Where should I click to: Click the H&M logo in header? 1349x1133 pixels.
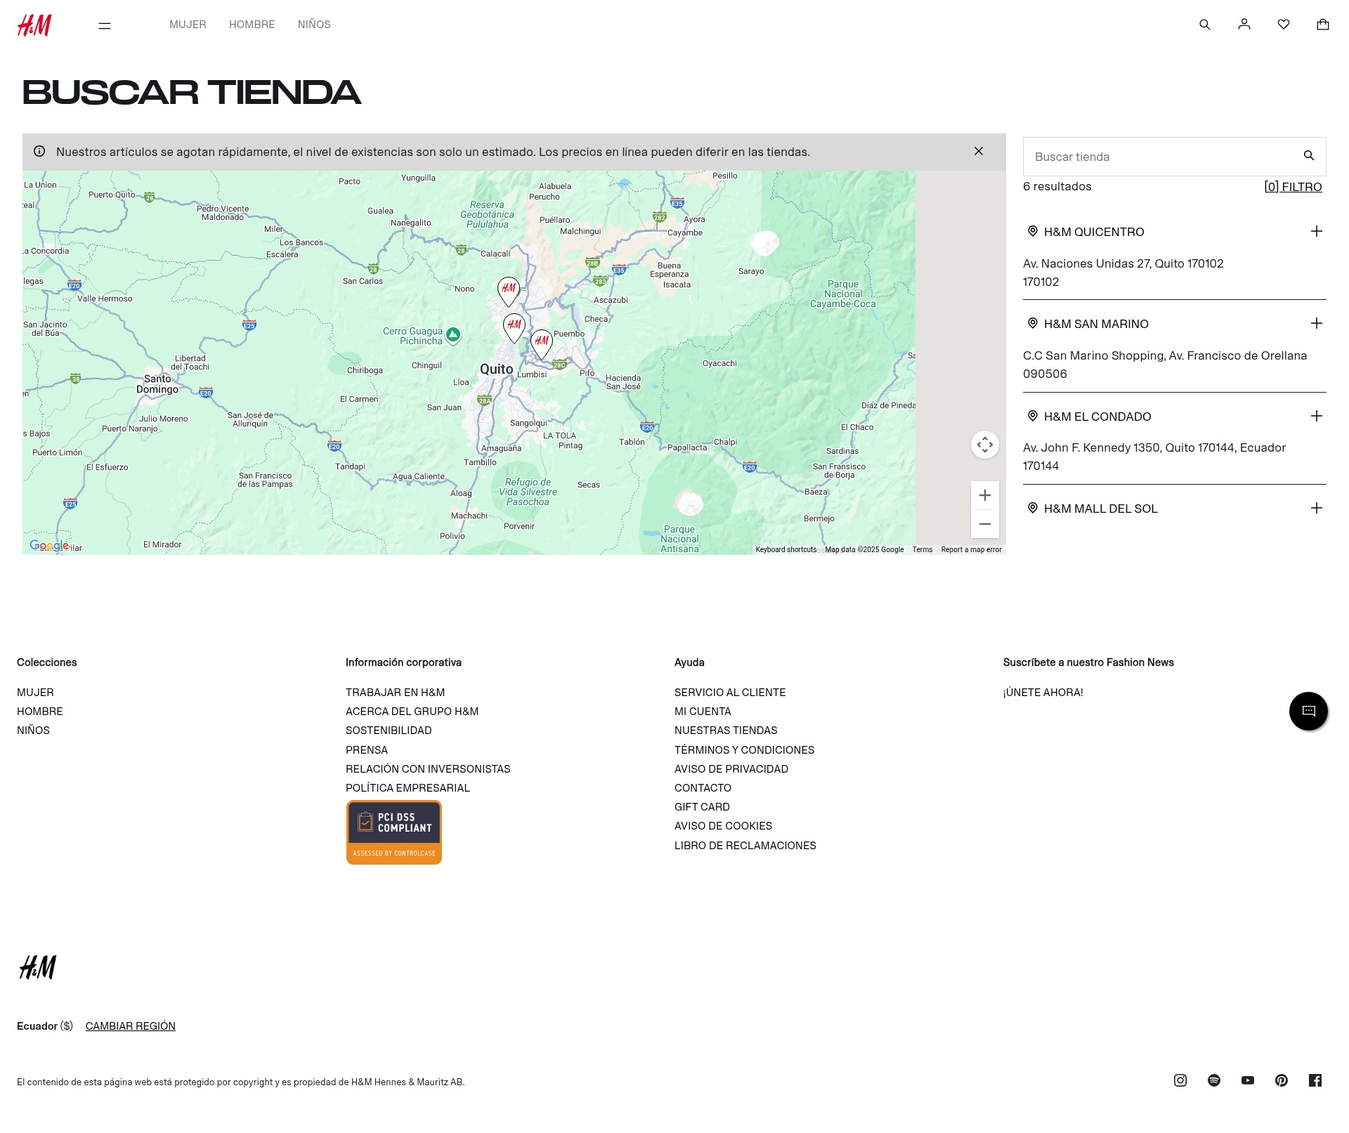click(34, 25)
